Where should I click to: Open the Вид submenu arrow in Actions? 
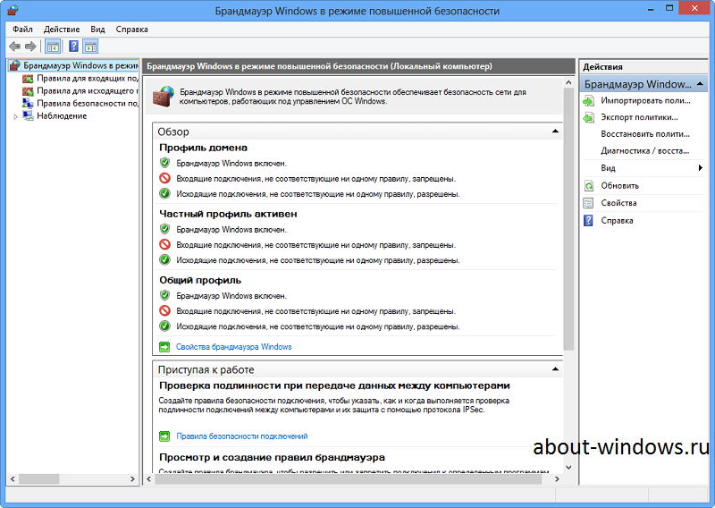(701, 168)
